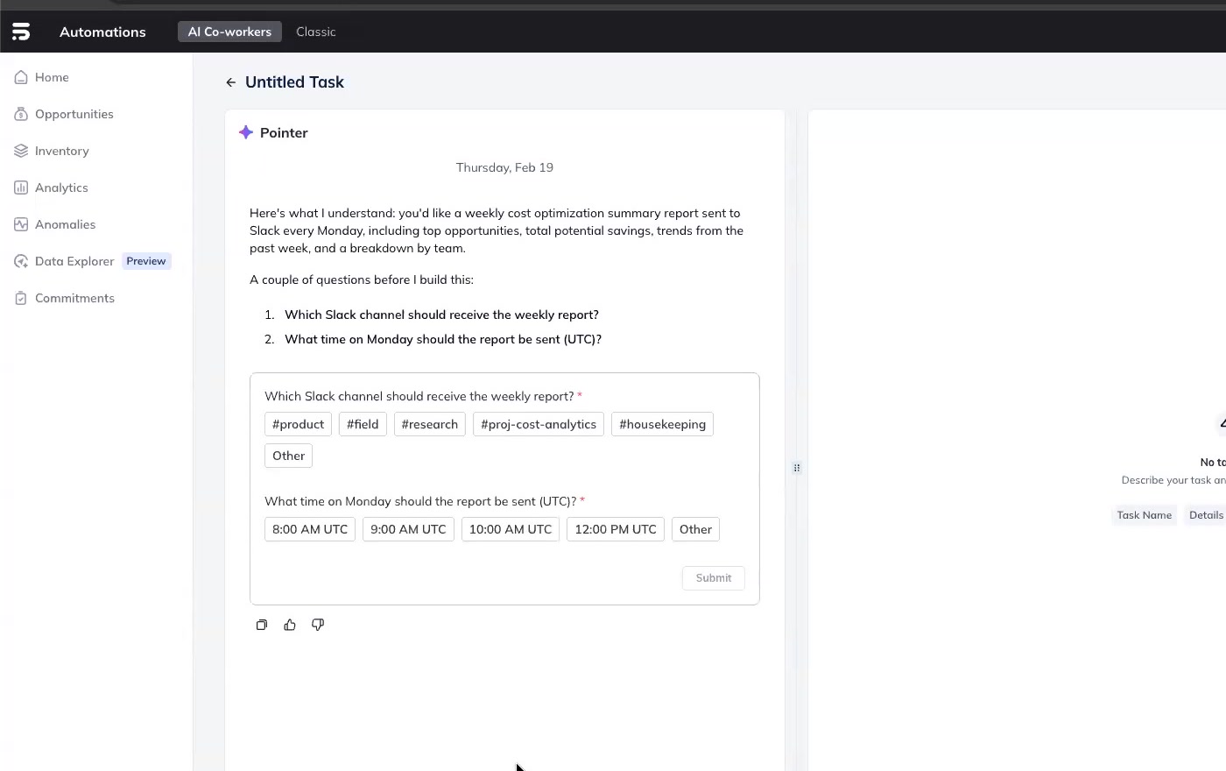Select 9:00 AM UTC as the send time

[x=408, y=529]
